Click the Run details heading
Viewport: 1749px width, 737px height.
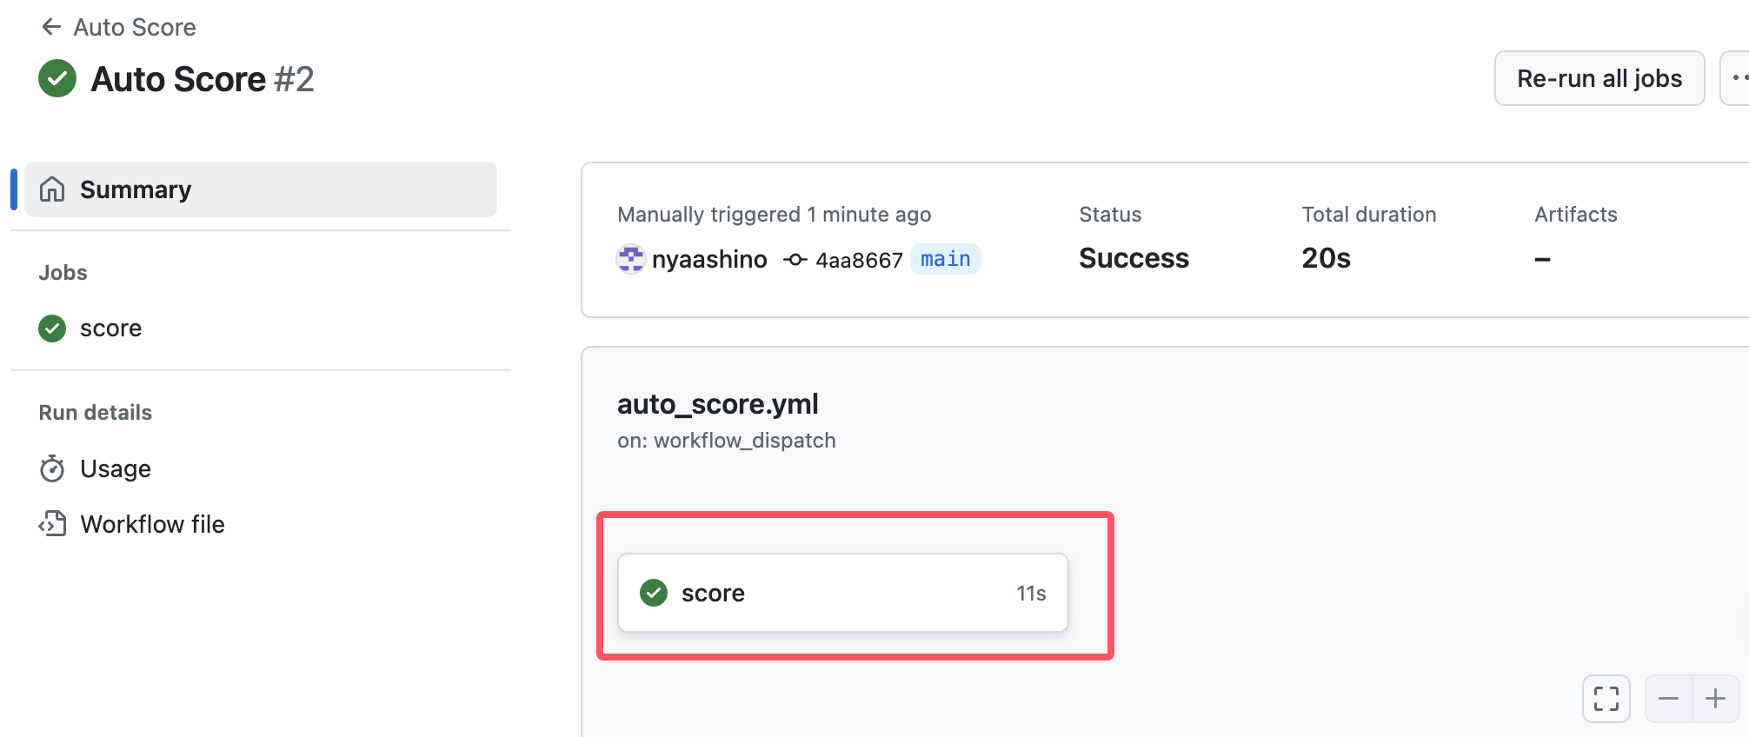96,413
